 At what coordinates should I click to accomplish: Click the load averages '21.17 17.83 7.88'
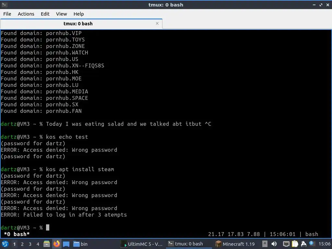coord(234,234)
